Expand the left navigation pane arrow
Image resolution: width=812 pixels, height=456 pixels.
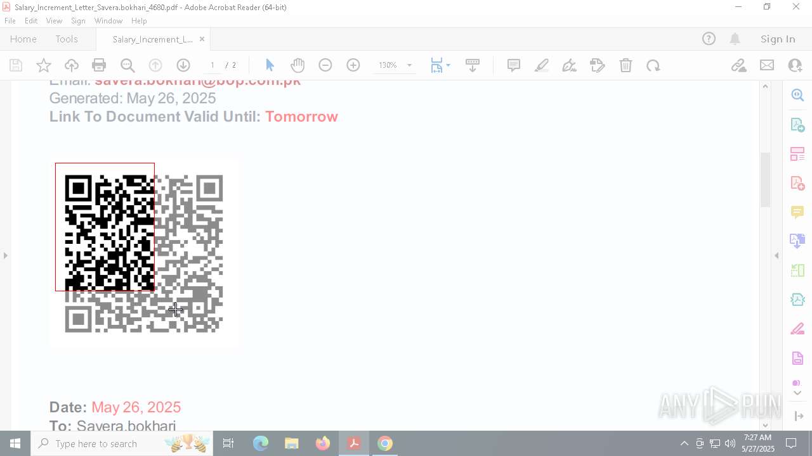(x=6, y=256)
